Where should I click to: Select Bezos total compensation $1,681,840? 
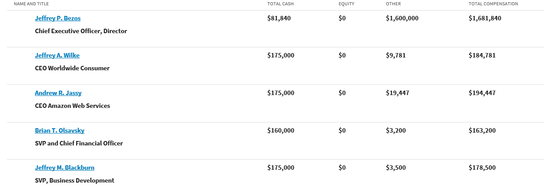pos(485,18)
